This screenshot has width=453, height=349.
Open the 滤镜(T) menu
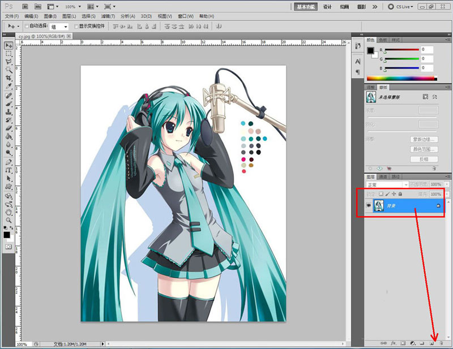pos(108,16)
